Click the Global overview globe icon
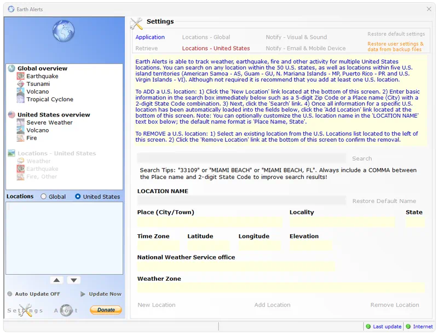Image resolution: width=438 pixels, height=336 pixels. [11, 68]
